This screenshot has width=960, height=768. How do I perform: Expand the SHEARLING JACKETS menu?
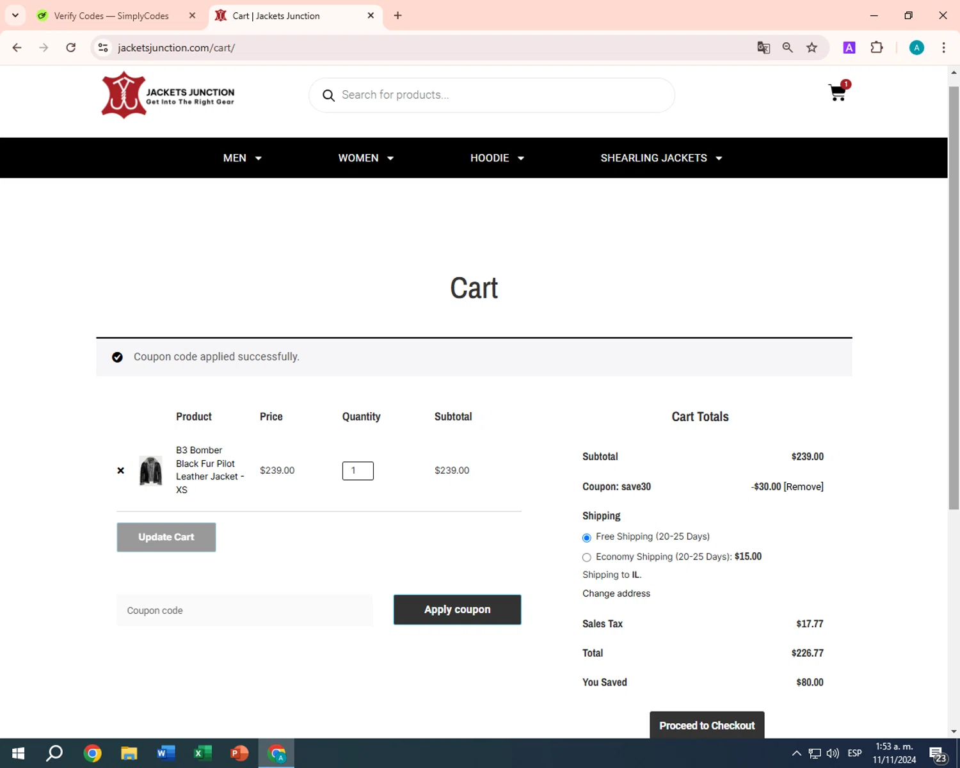[x=662, y=158]
